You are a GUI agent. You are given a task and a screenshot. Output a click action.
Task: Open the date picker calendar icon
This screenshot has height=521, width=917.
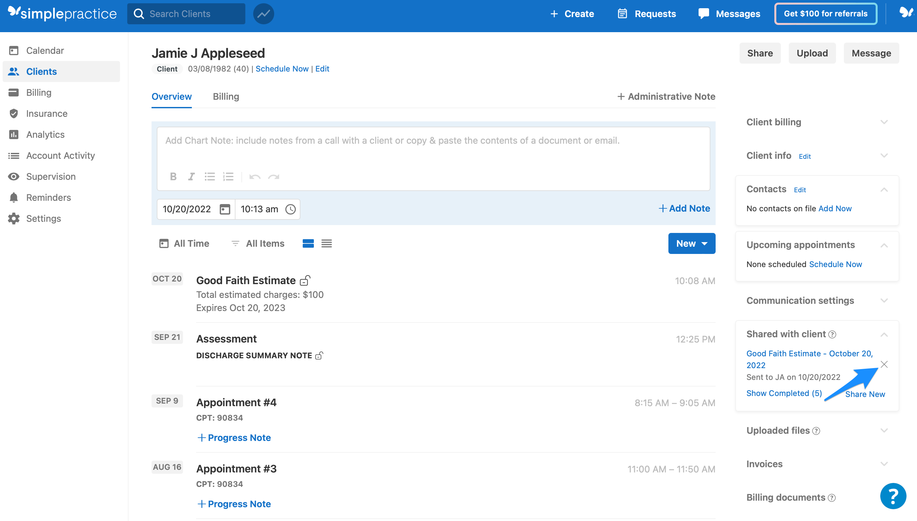click(x=225, y=209)
